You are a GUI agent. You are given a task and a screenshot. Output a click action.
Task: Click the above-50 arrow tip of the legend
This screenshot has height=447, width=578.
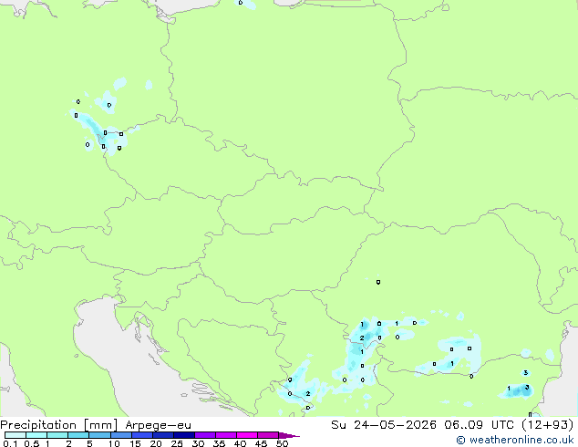click(289, 435)
